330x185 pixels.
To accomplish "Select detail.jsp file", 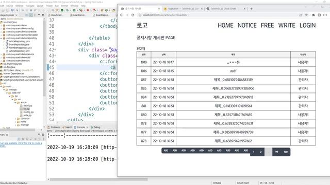I will (27, 106).
